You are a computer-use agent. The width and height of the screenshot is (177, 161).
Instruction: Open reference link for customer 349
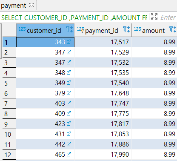pos(69,83)
